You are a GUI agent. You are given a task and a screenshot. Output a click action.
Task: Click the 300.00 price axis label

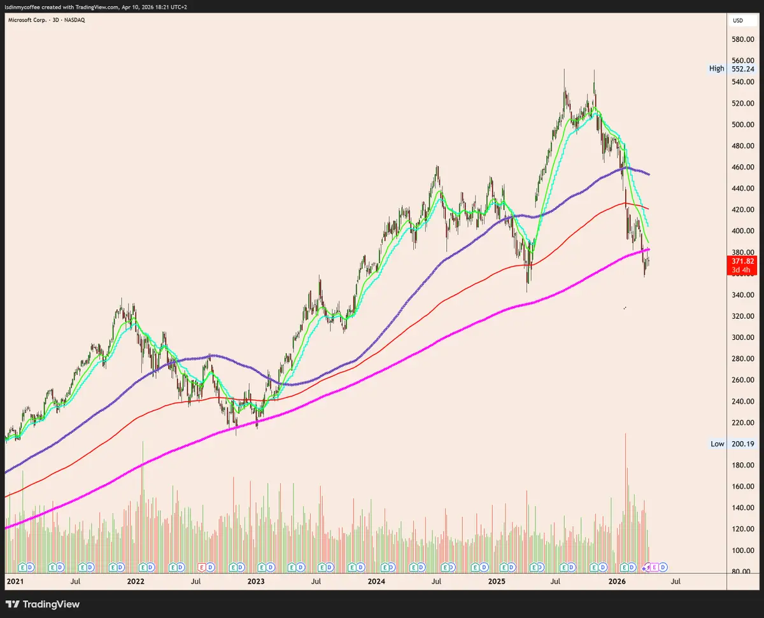pos(744,338)
